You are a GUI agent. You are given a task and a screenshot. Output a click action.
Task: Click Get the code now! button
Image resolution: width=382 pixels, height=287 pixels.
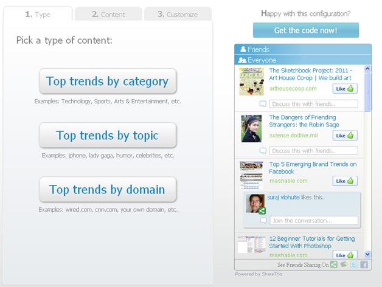coord(306,30)
